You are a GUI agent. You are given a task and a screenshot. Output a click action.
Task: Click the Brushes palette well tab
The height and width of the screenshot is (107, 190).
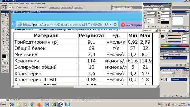pyautogui.click(x=128, y=8)
